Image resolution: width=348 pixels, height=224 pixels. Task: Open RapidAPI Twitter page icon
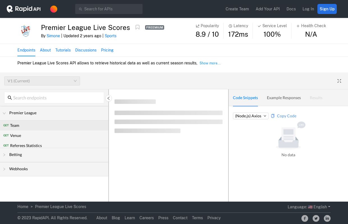[x=316, y=218]
